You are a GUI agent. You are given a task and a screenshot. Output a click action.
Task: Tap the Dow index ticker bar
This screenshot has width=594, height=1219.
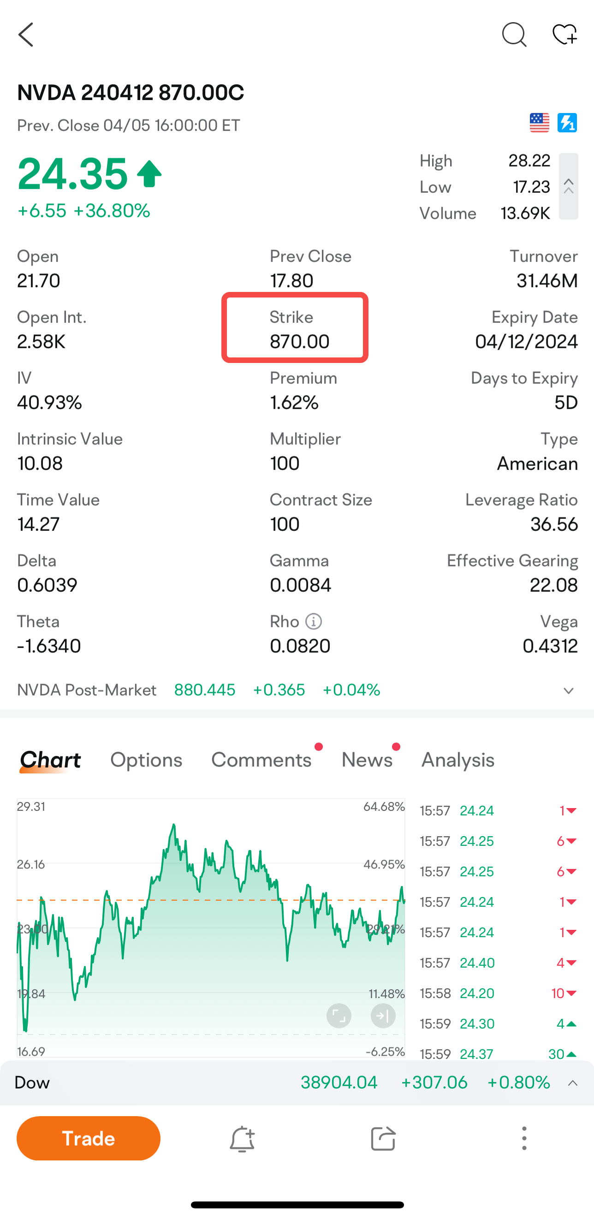297,1083
